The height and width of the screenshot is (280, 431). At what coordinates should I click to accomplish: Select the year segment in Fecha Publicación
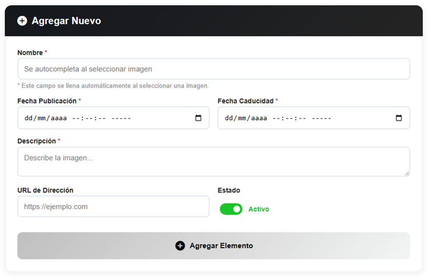(59, 118)
